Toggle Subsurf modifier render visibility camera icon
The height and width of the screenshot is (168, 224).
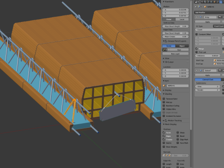coord(220,70)
